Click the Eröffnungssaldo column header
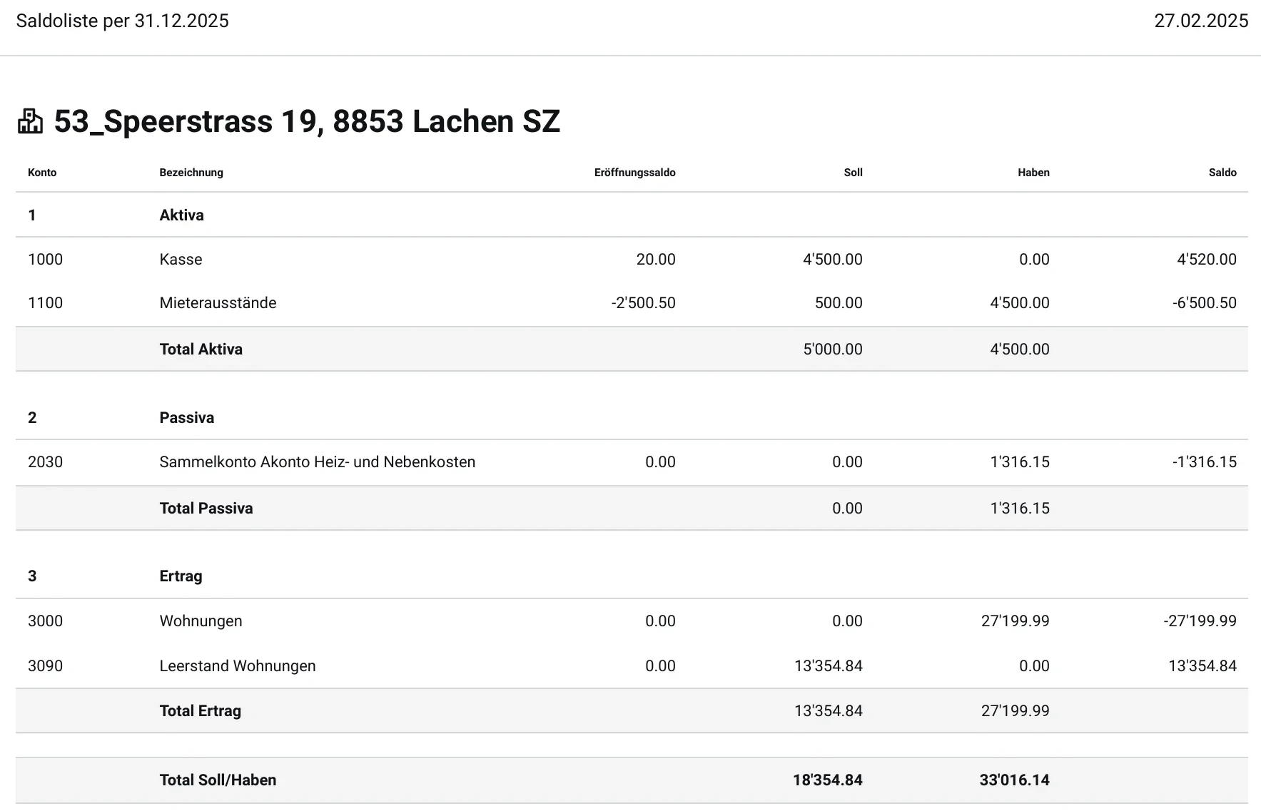The image size is (1261, 811). click(x=634, y=173)
